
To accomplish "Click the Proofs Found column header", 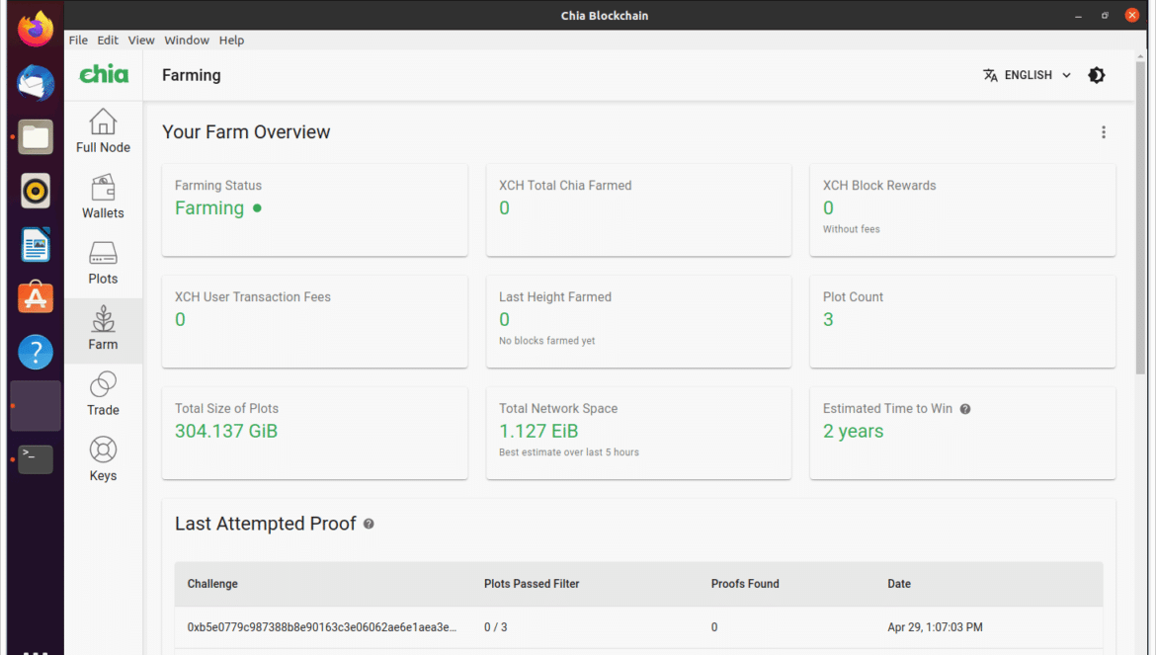I will tap(745, 584).
